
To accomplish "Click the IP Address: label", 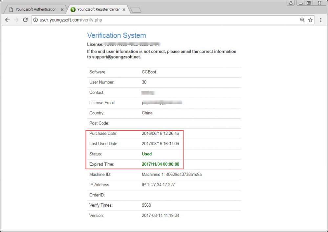I will point(99,185).
